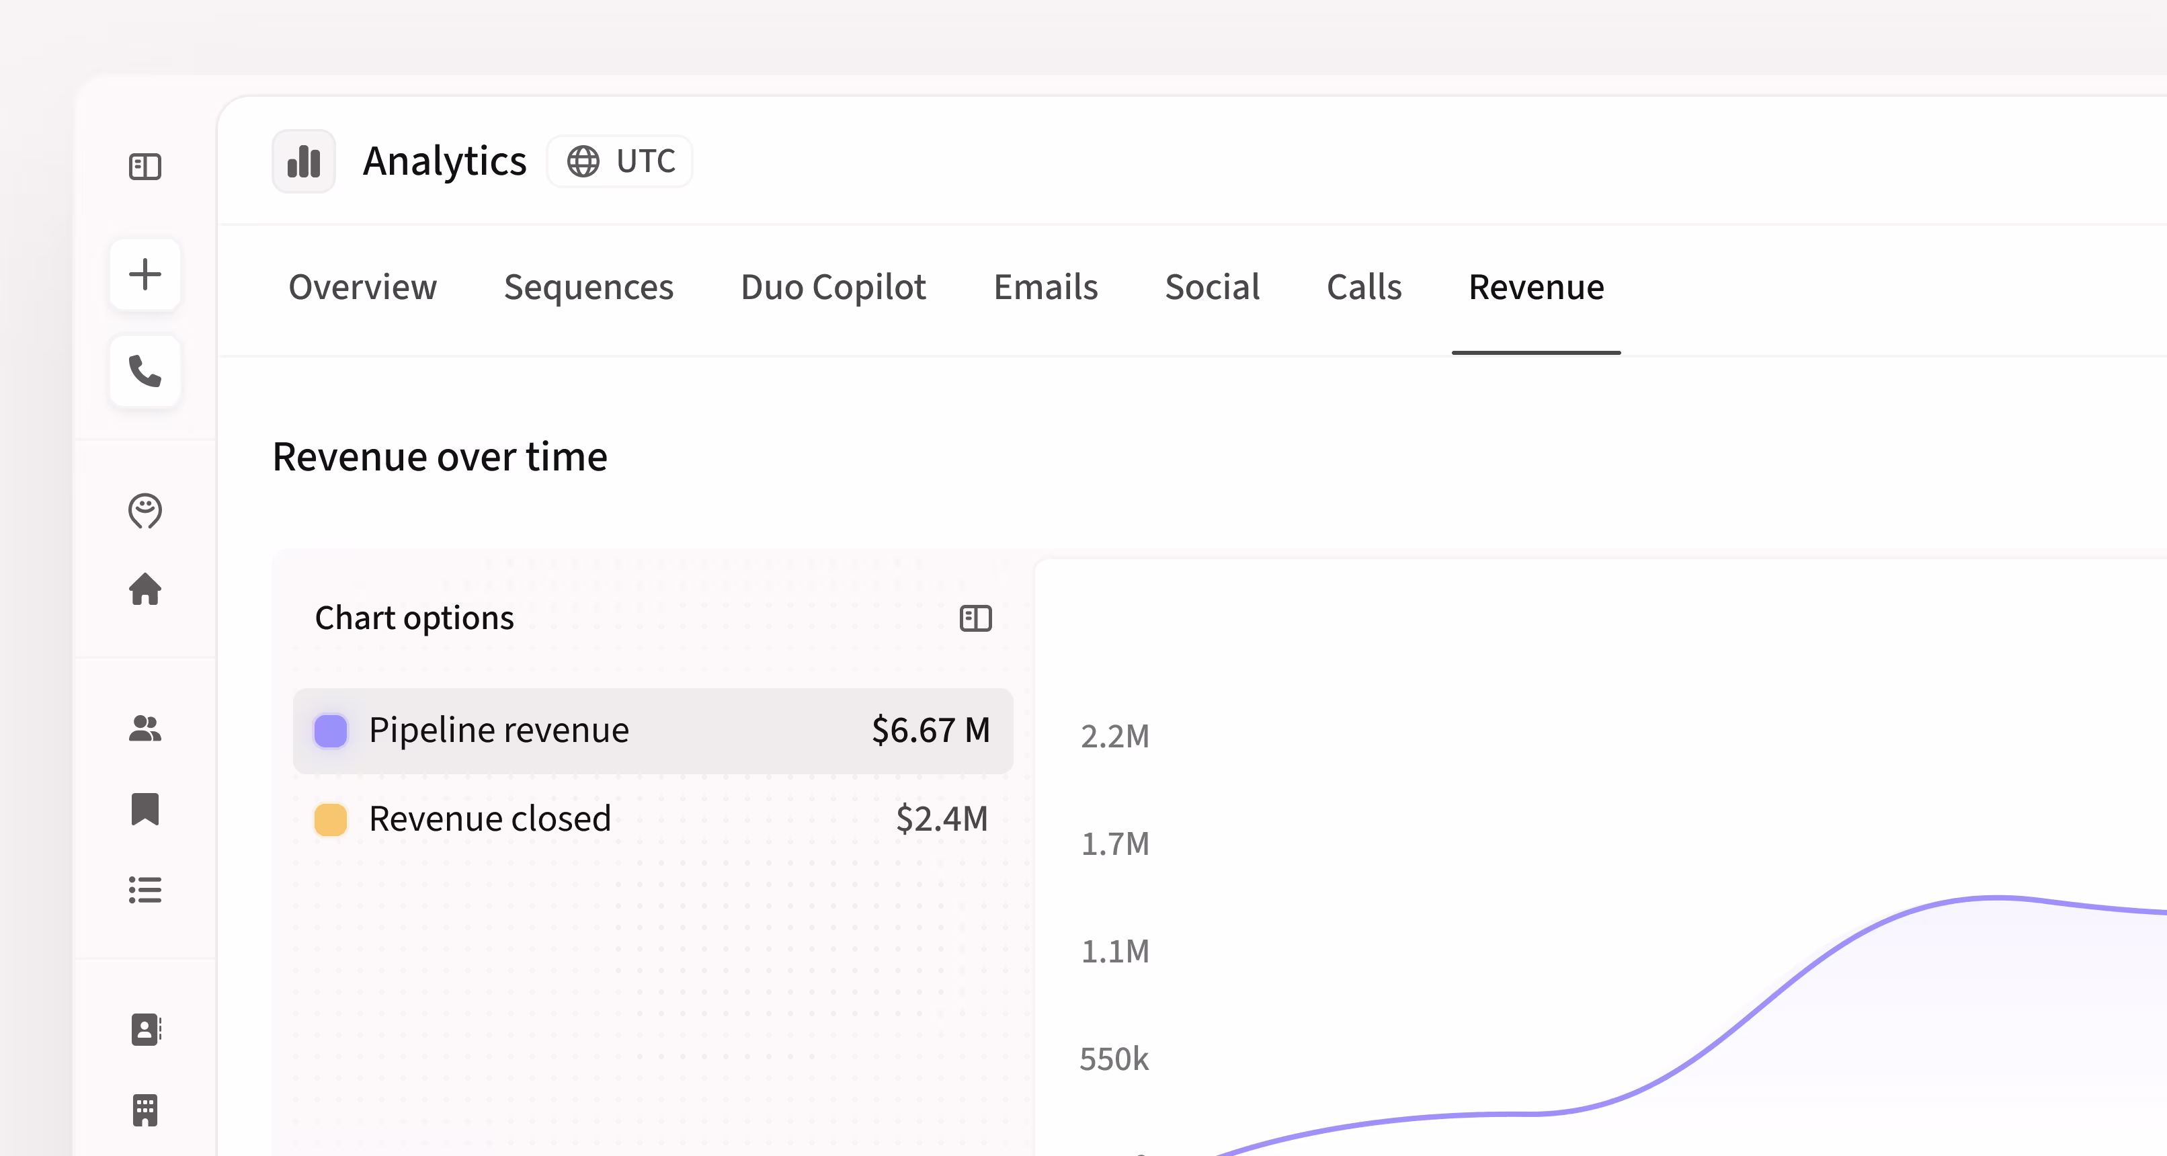Click the Revenue over time heading
The width and height of the screenshot is (2167, 1156).
pos(440,457)
